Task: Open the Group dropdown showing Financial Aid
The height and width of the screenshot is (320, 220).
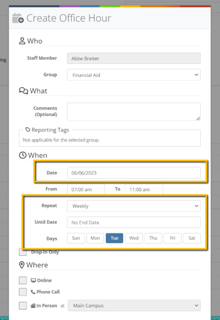Action: [x=134, y=75]
